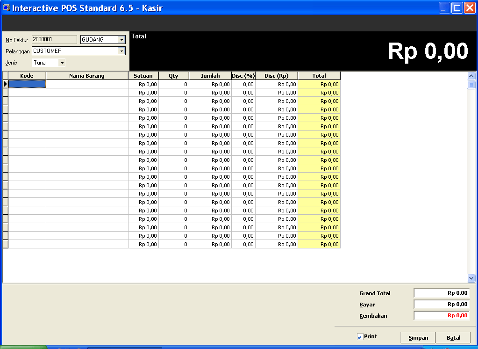Click the red Kembalian change field
This screenshot has height=349, width=478.
442,316
